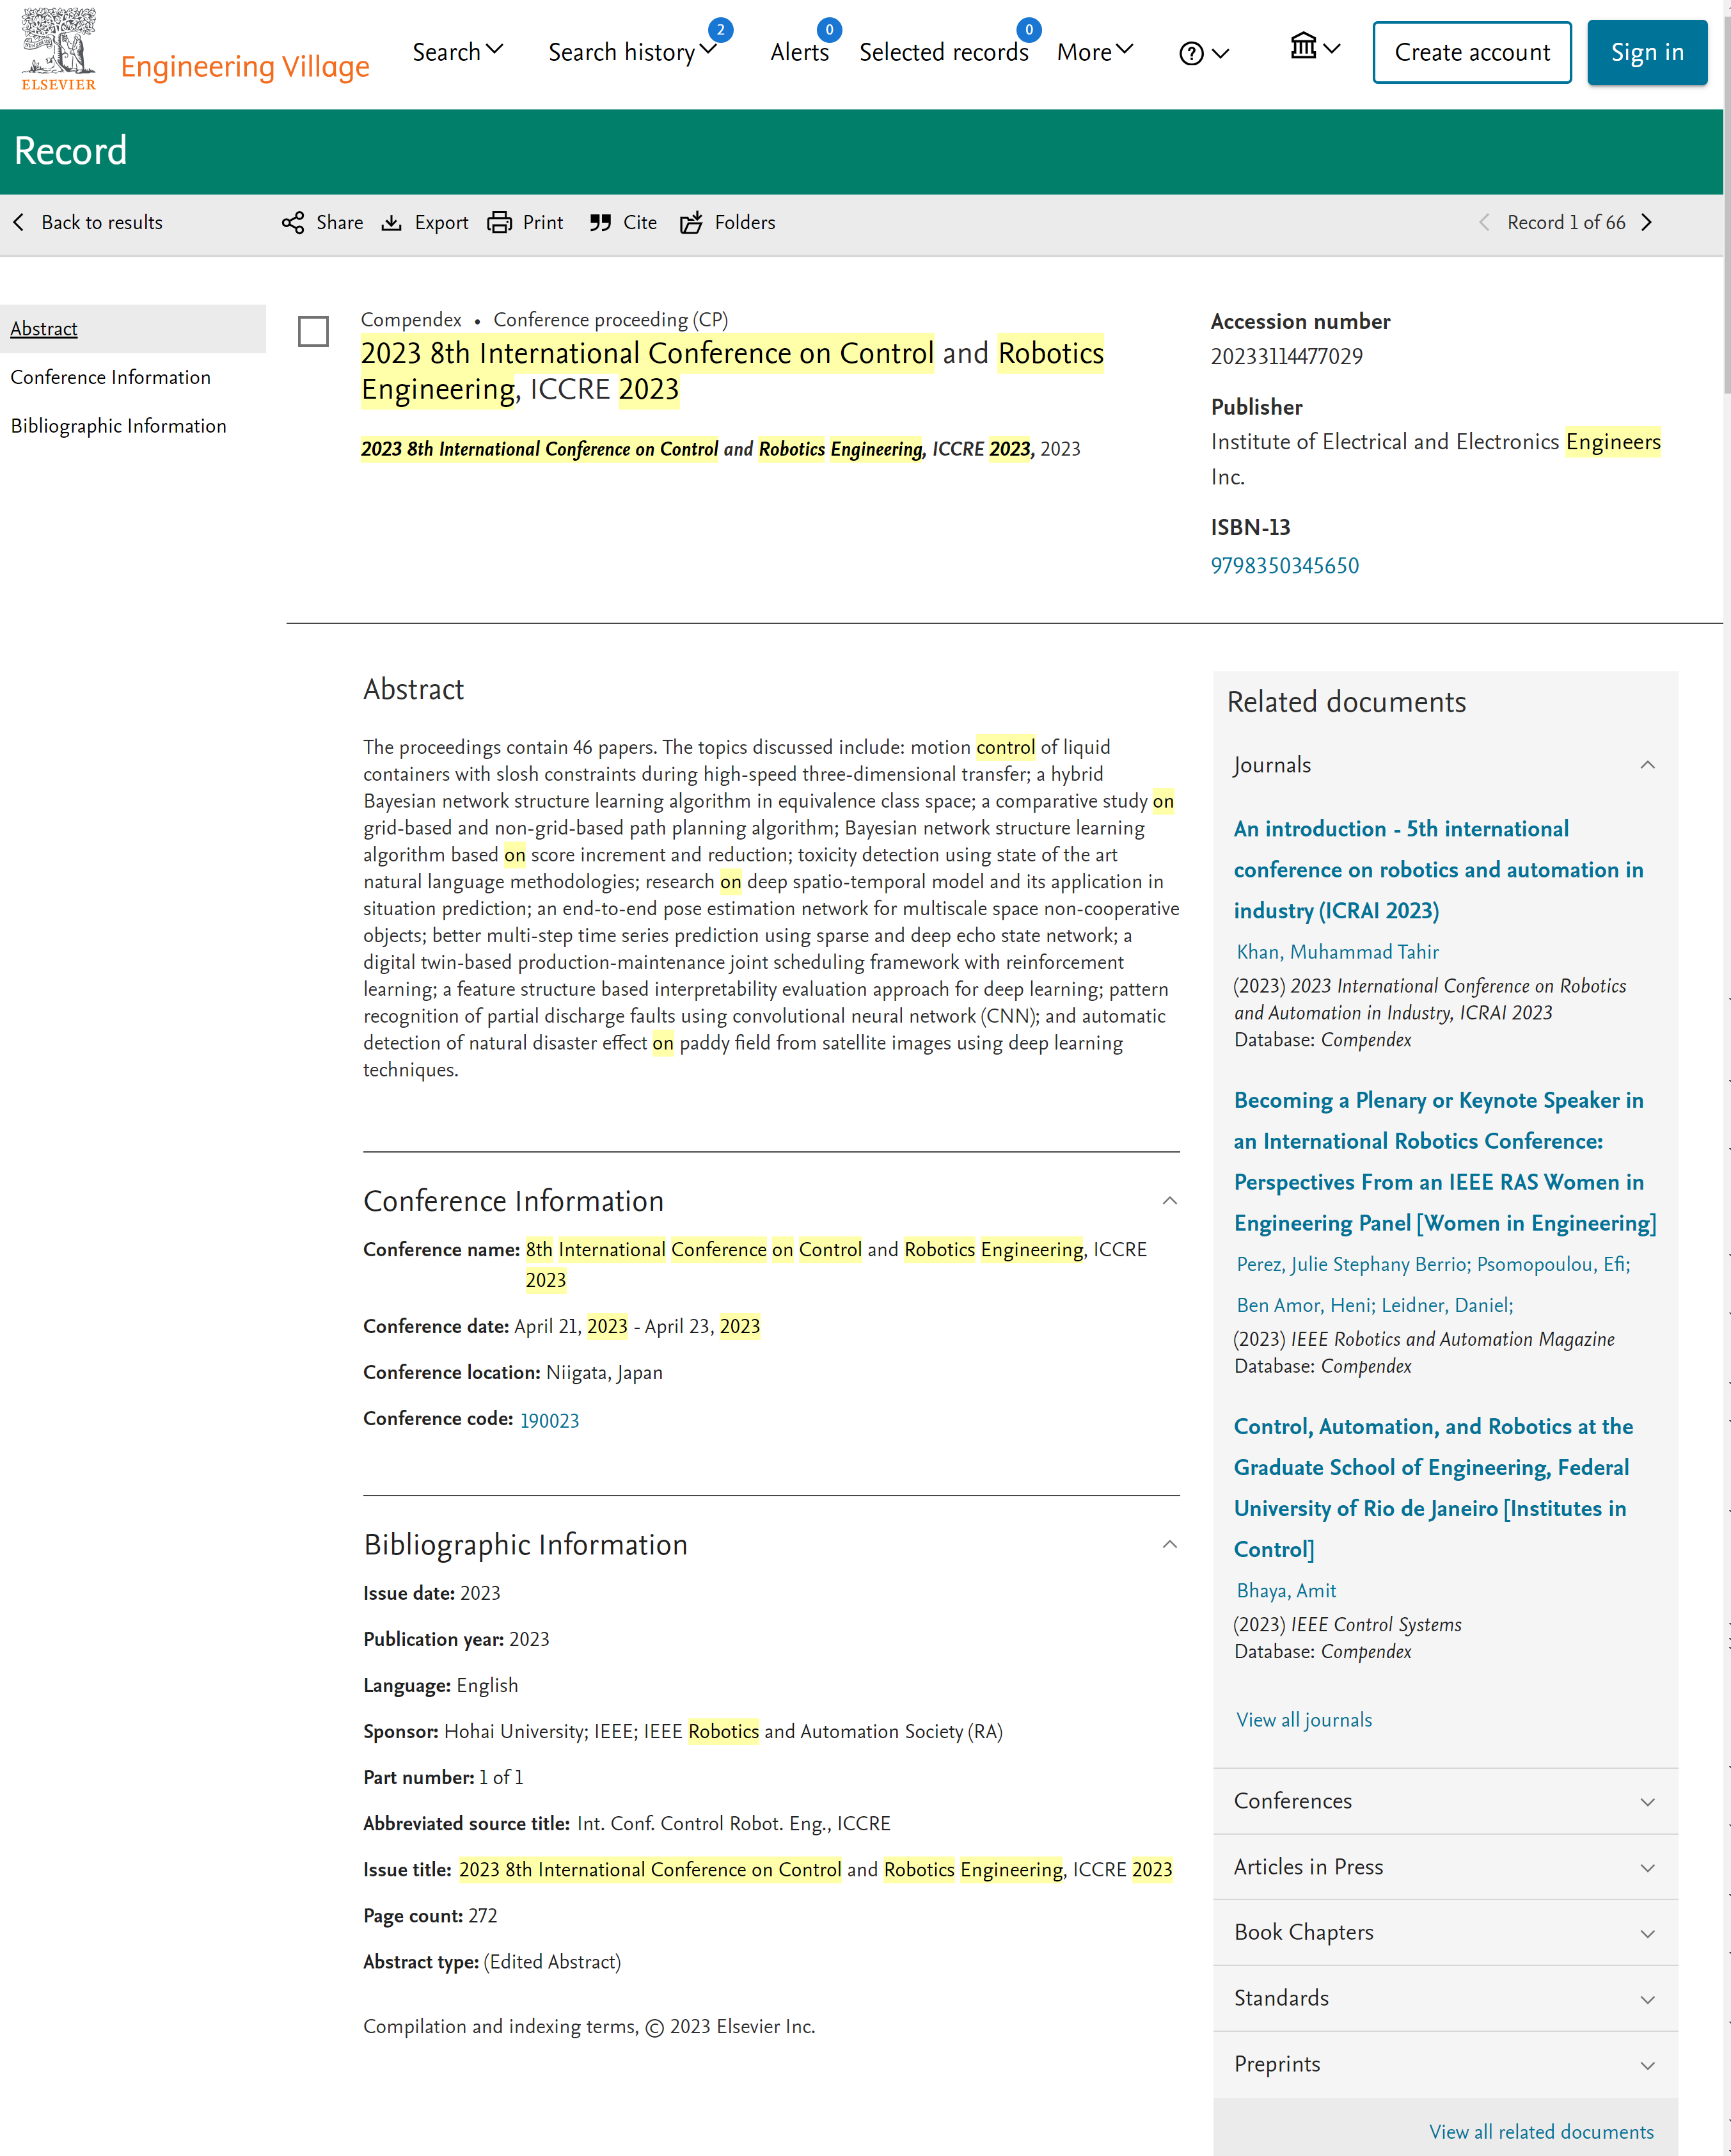Open the Control, Automation, and Robotics article

click(1433, 1487)
